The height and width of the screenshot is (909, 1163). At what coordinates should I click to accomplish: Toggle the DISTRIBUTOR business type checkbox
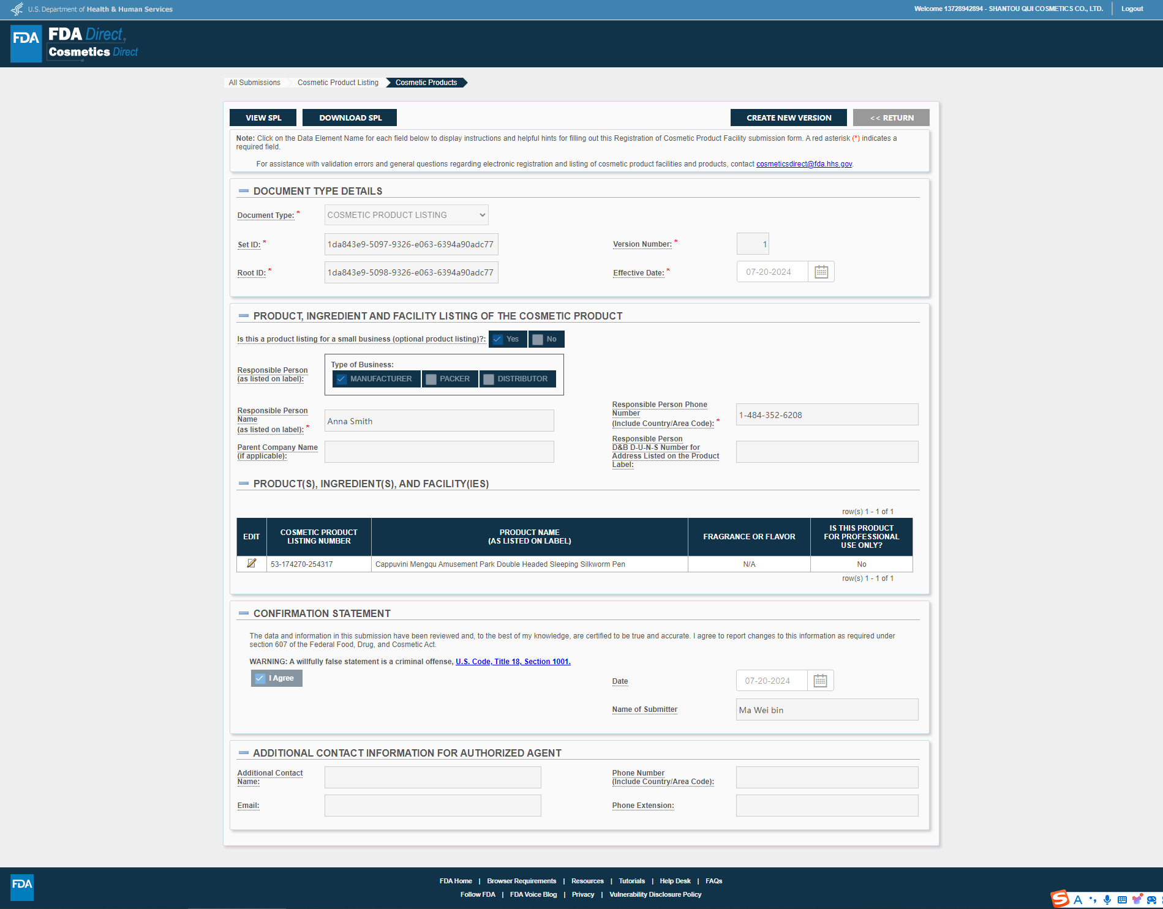[x=489, y=379]
